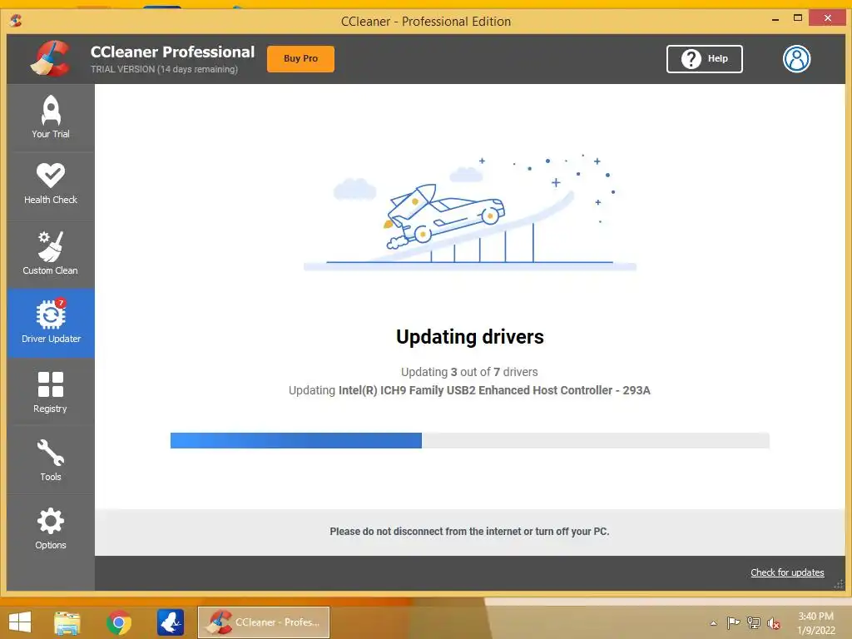Open the Registry cleaner
The image size is (852, 639).
51,392
